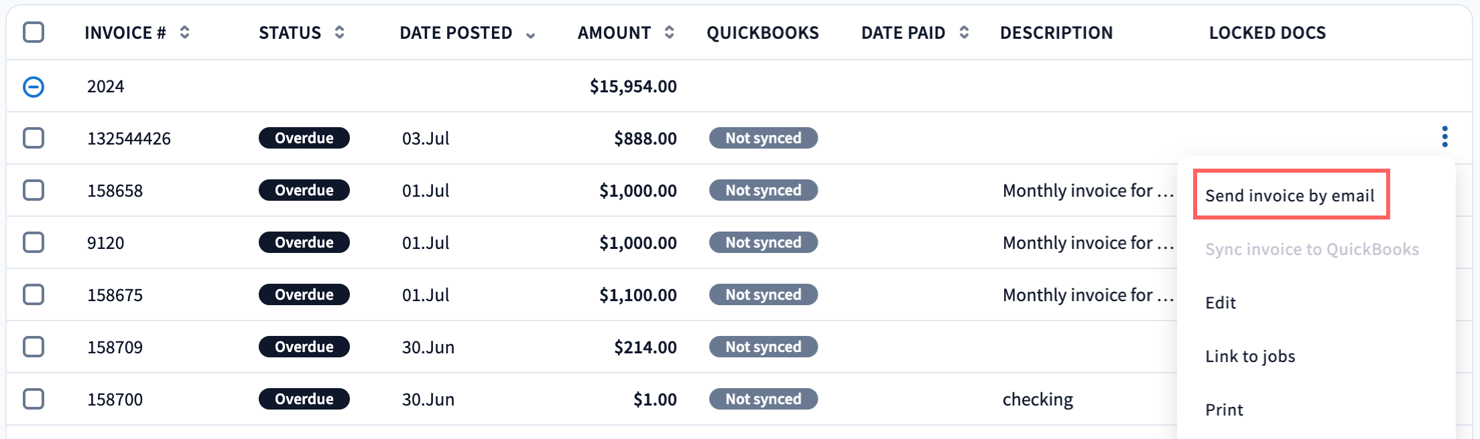Image resolution: width=1480 pixels, height=439 pixels.
Task: Open the checking description of invoice 158700
Action: point(1038,399)
